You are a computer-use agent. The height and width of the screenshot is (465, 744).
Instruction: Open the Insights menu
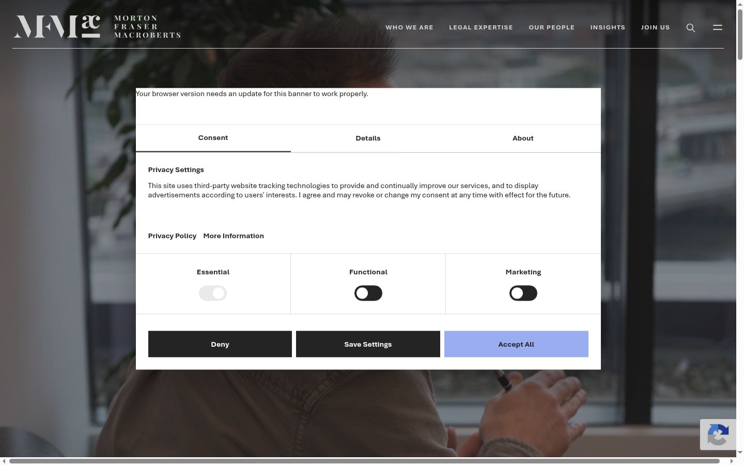tap(608, 27)
